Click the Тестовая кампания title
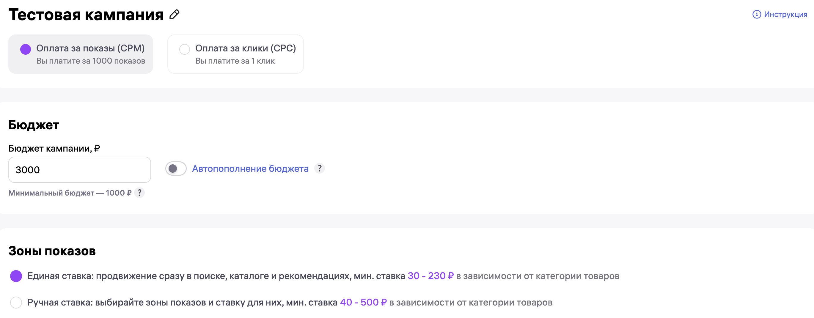The height and width of the screenshot is (318, 814). [86, 15]
